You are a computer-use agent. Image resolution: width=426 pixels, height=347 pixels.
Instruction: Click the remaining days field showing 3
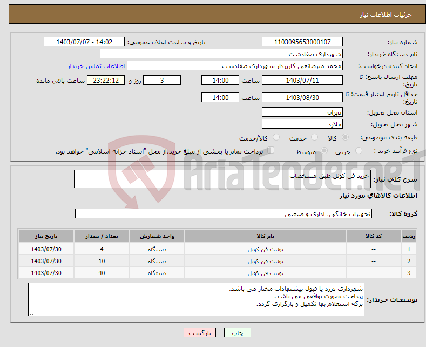[162, 80]
